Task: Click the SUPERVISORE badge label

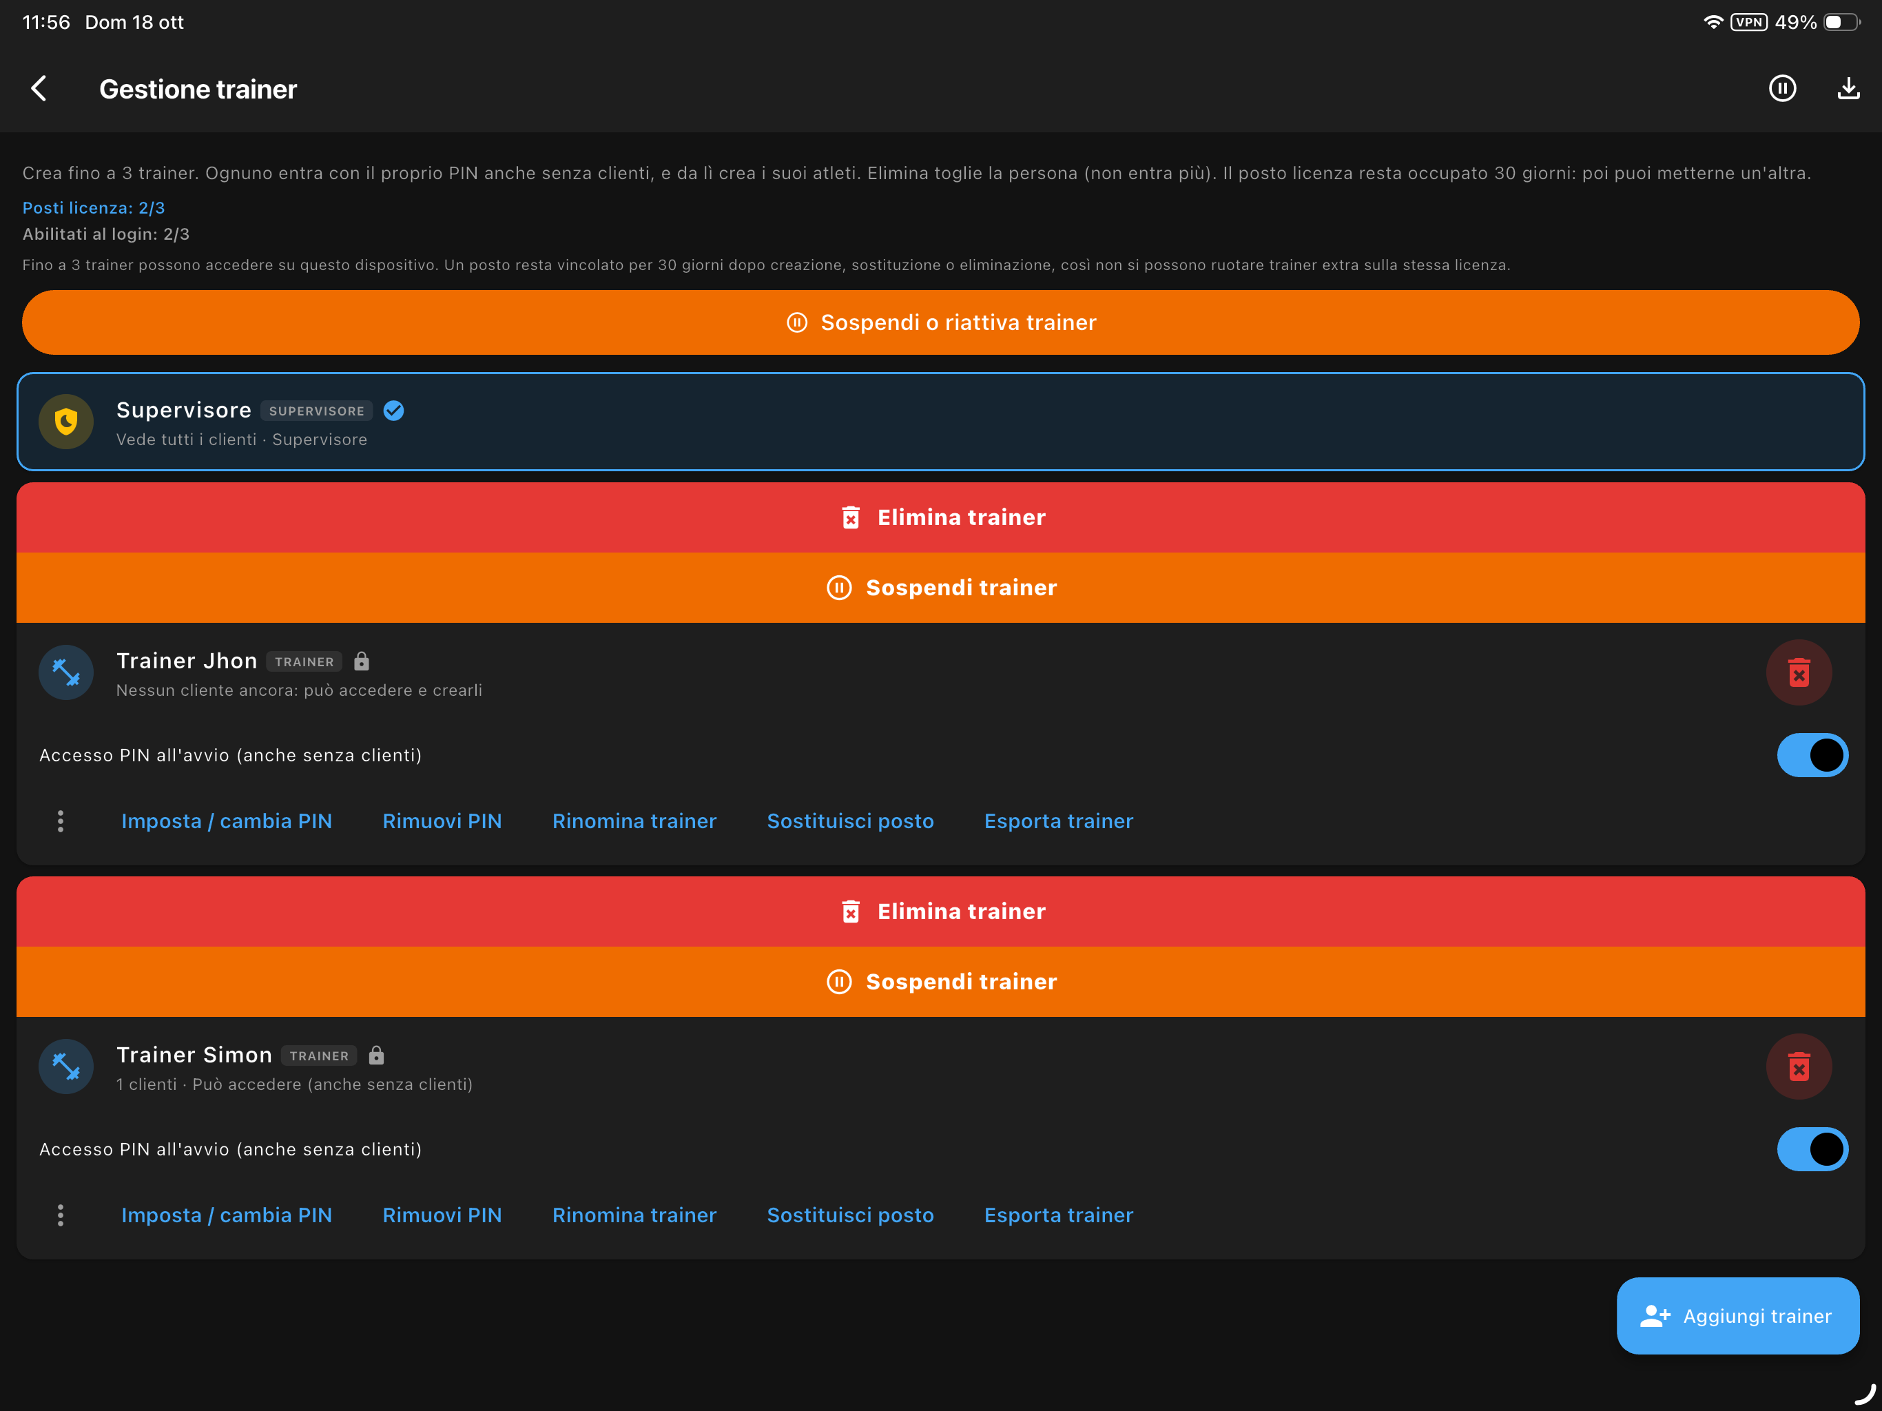Action: [x=316, y=411]
